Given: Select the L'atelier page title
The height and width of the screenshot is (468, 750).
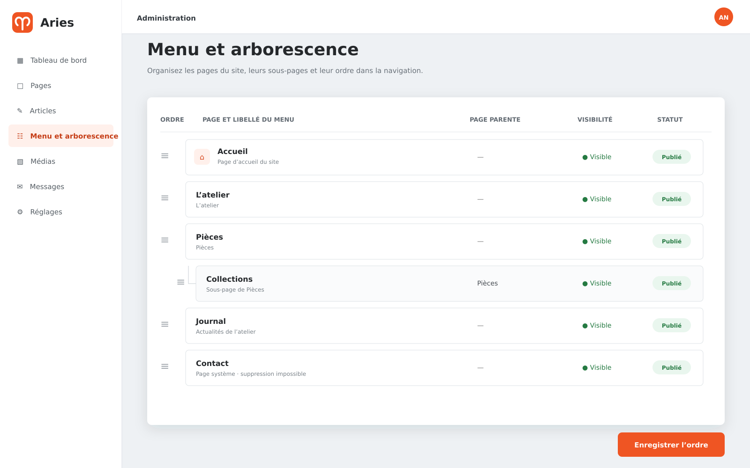Looking at the screenshot, I should tap(213, 195).
